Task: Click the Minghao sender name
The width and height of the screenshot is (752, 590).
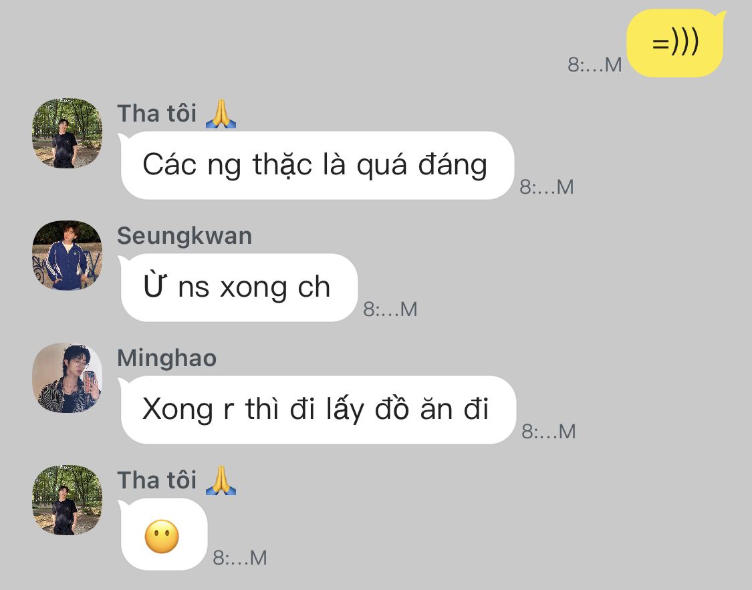Action: pos(167,358)
